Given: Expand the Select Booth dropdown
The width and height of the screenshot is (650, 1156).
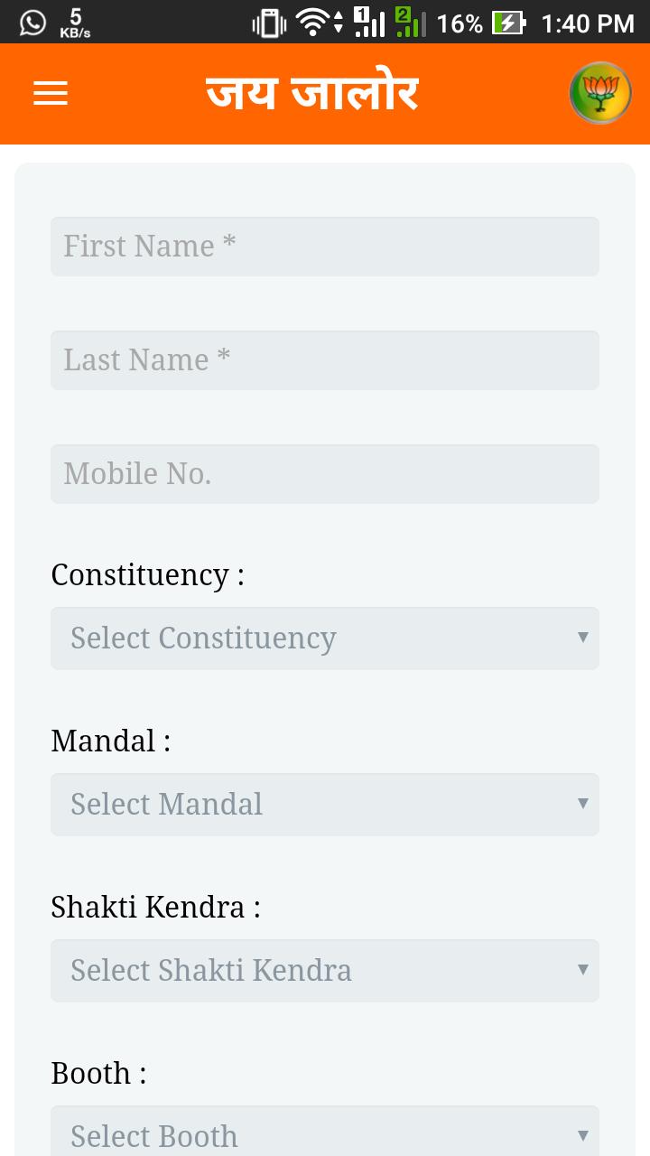Looking at the screenshot, I should point(325,1131).
